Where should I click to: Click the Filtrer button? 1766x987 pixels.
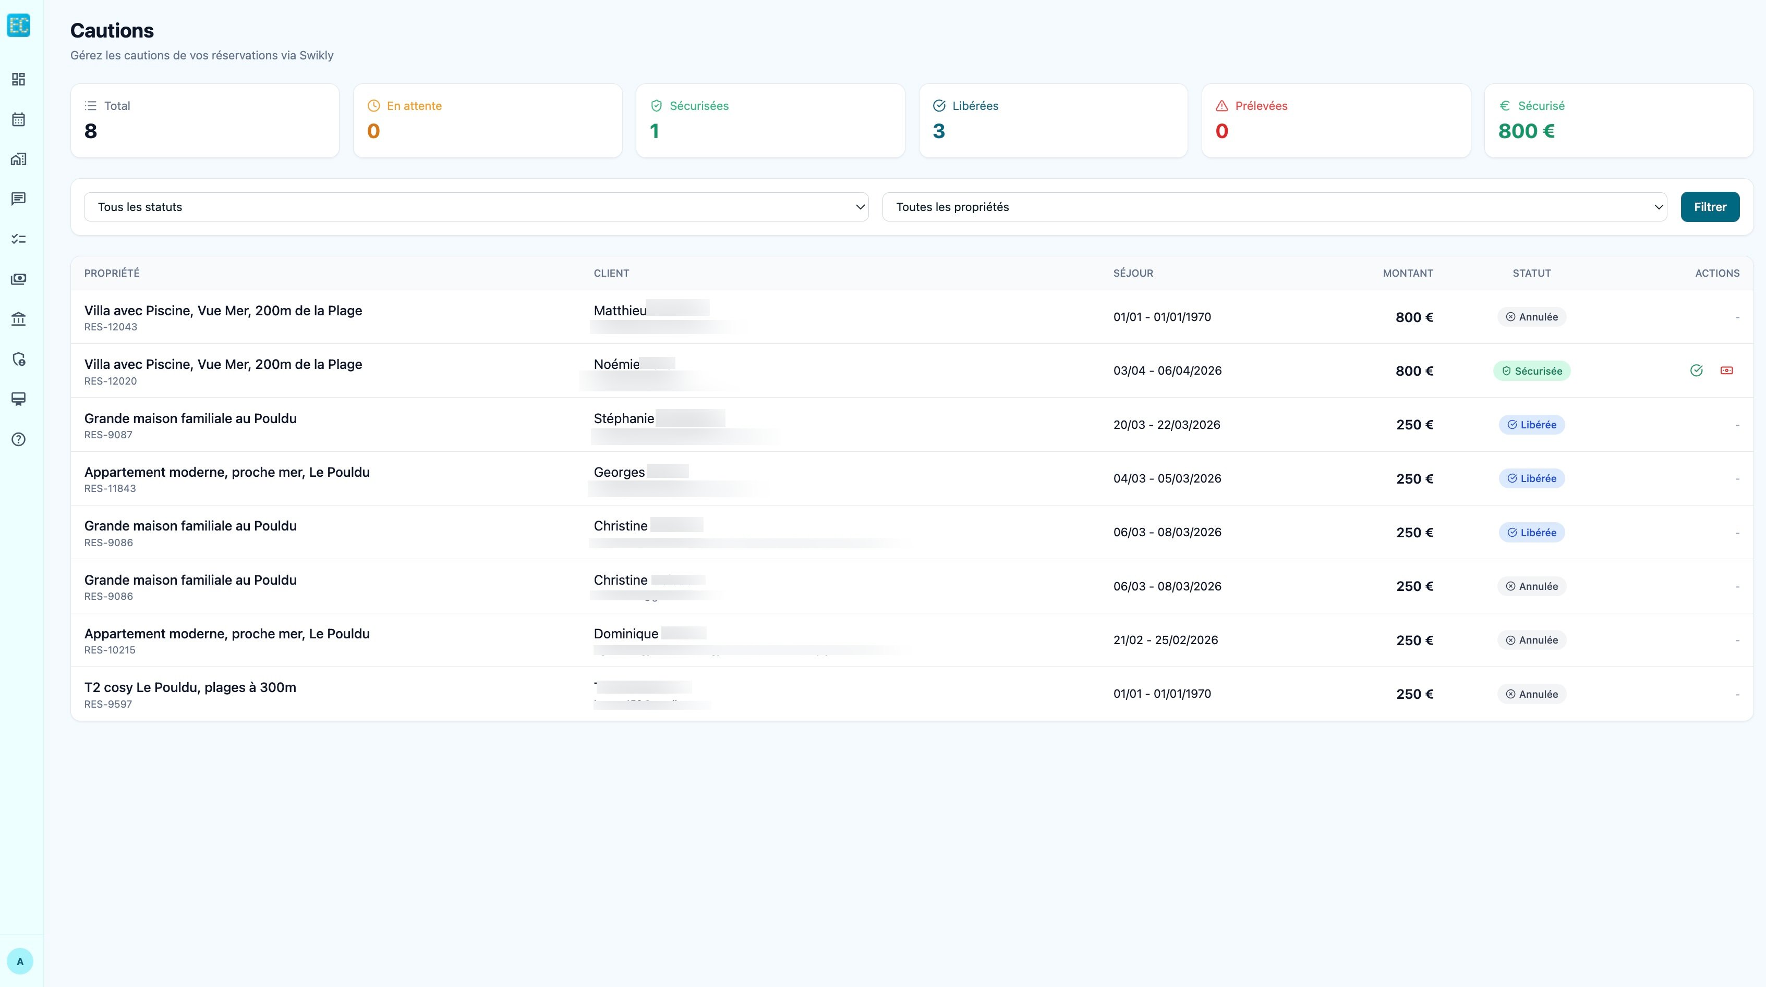coord(1710,206)
